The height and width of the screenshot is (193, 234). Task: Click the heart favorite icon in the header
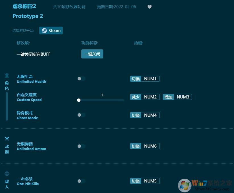tap(149, 7)
